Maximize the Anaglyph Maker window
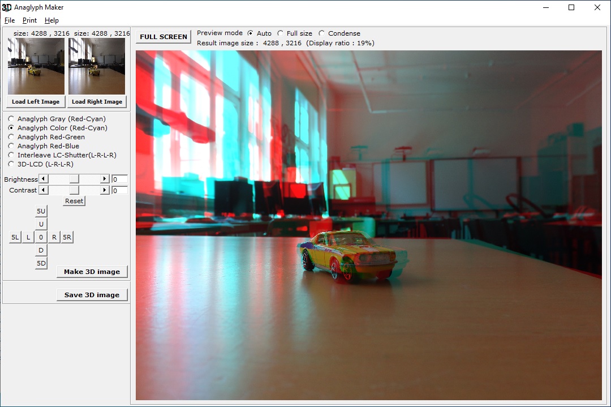This screenshot has width=611, height=407. click(x=571, y=7)
